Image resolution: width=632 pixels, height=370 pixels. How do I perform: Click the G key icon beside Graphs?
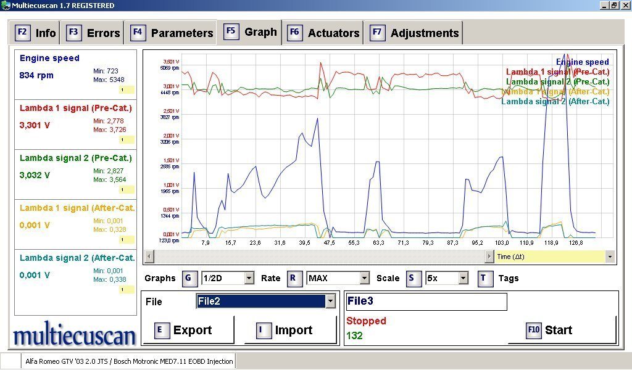click(189, 278)
